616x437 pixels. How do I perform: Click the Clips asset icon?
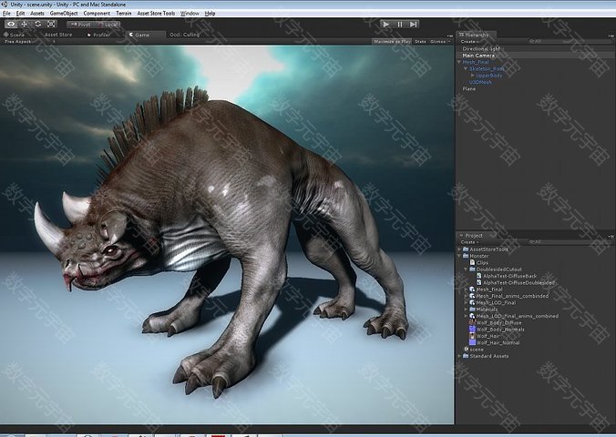[x=473, y=262]
